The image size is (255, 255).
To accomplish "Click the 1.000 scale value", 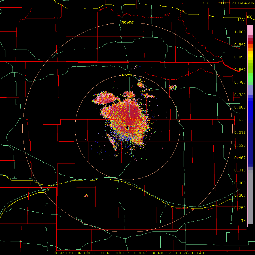I will (x=240, y=32).
